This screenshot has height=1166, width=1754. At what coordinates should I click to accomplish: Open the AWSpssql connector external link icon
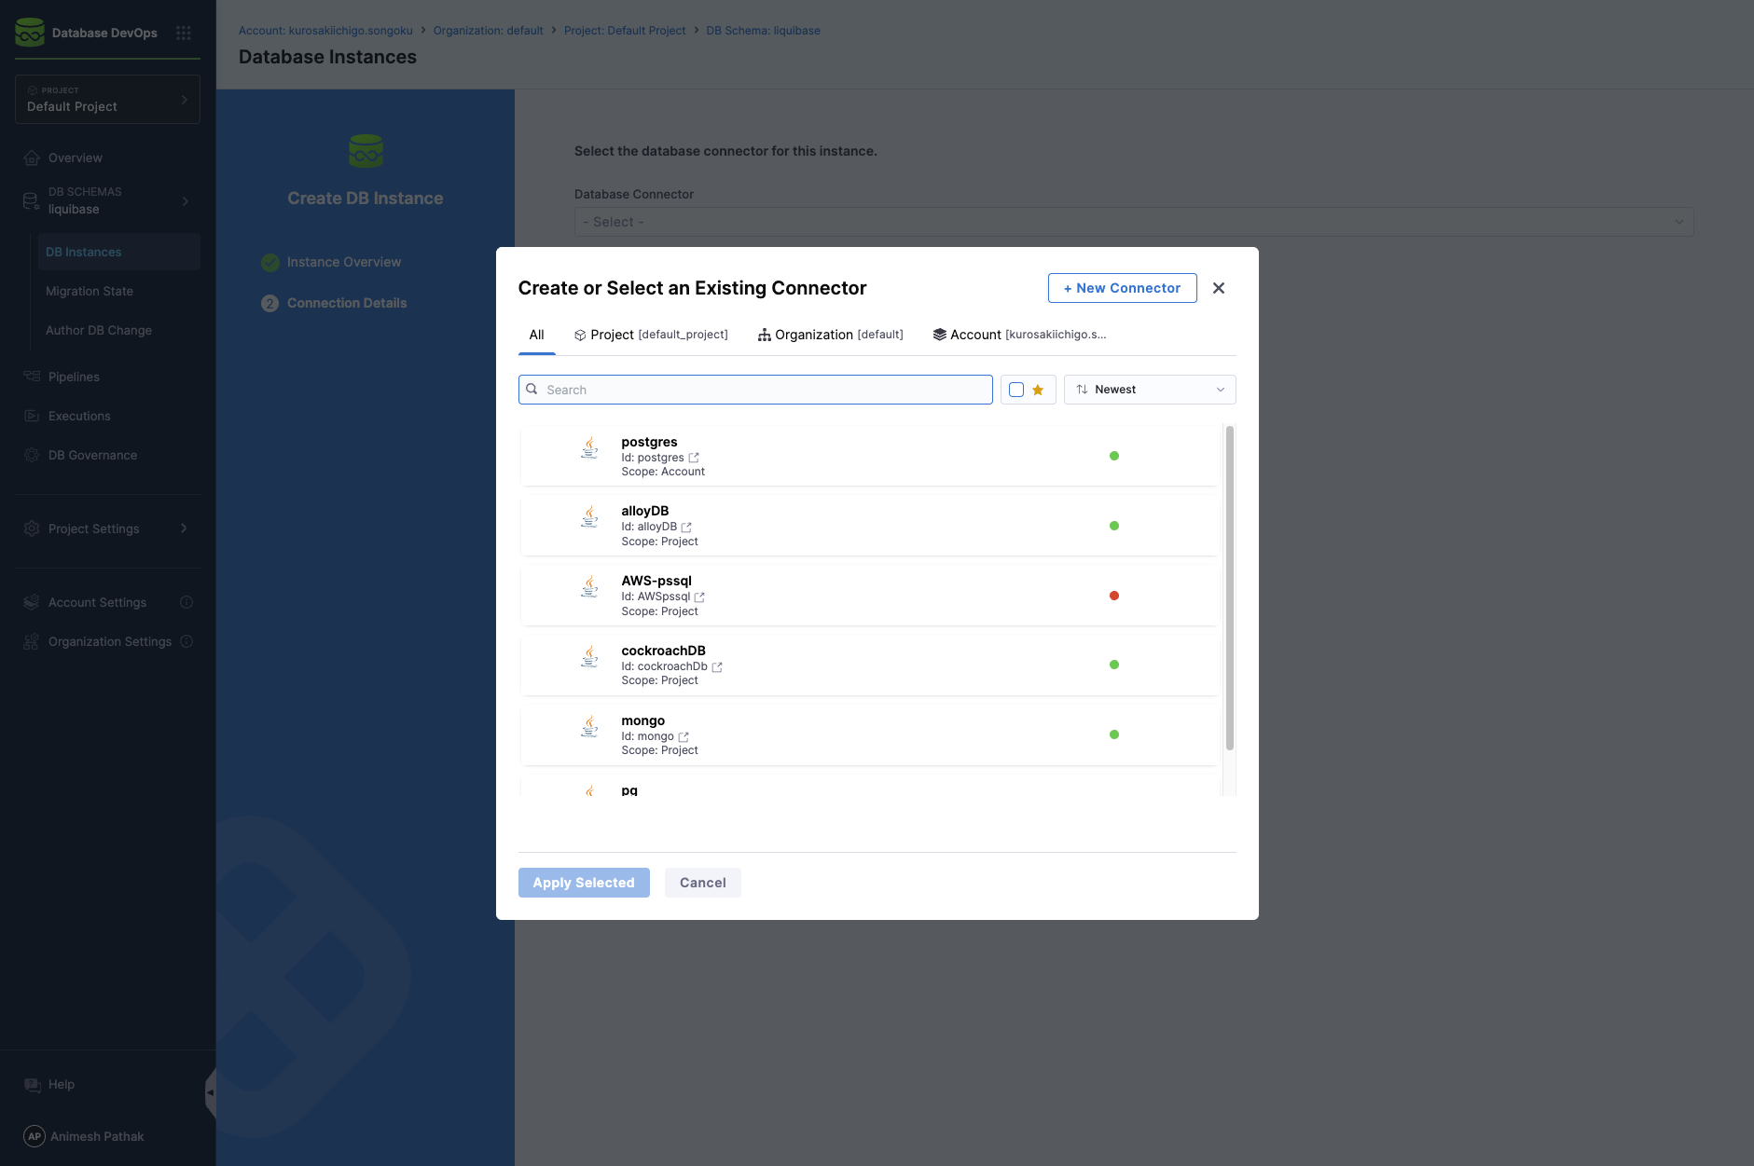pyautogui.click(x=699, y=597)
